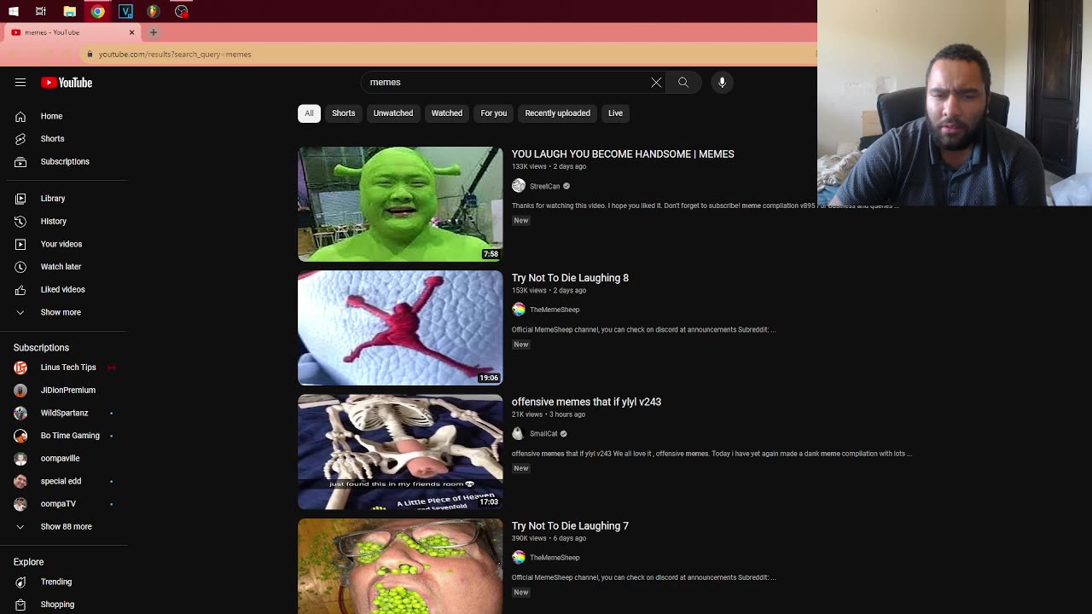This screenshot has height=614, width=1092.
Task: Click the green Shrek face thumbnail
Action: (400, 204)
